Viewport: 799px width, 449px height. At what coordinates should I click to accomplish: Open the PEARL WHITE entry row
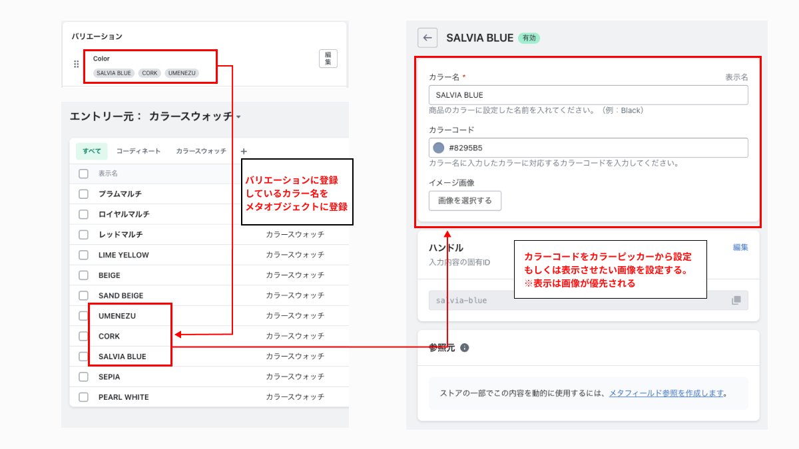click(x=209, y=397)
